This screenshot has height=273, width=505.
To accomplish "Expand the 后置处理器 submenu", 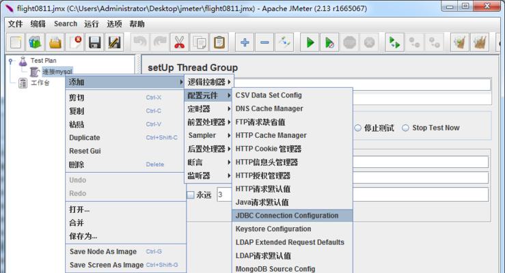I will [208, 149].
